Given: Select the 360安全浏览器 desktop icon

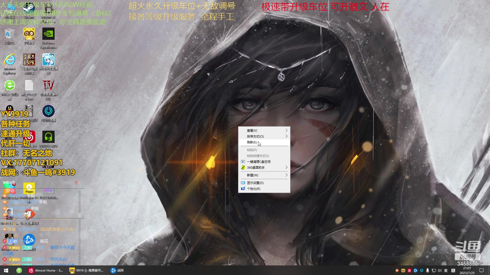Looking at the screenshot, I should click(x=10, y=90).
